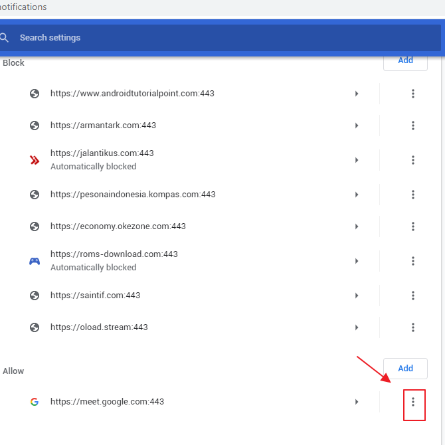Open three-dot menu for meet.google.com
Viewport: 445px width, 445px height.
pyautogui.click(x=412, y=402)
